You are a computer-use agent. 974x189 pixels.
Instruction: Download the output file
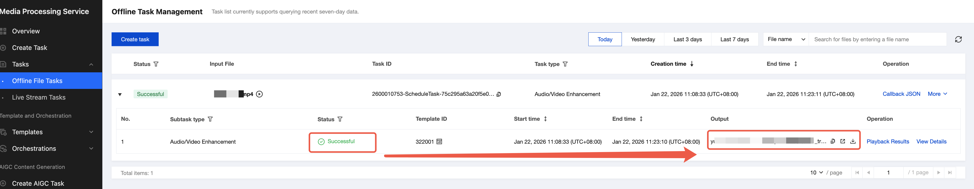[853, 142]
